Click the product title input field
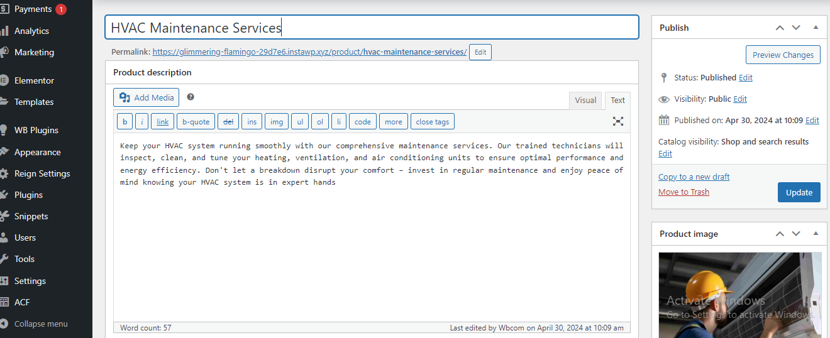830x338 pixels. click(x=372, y=28)
